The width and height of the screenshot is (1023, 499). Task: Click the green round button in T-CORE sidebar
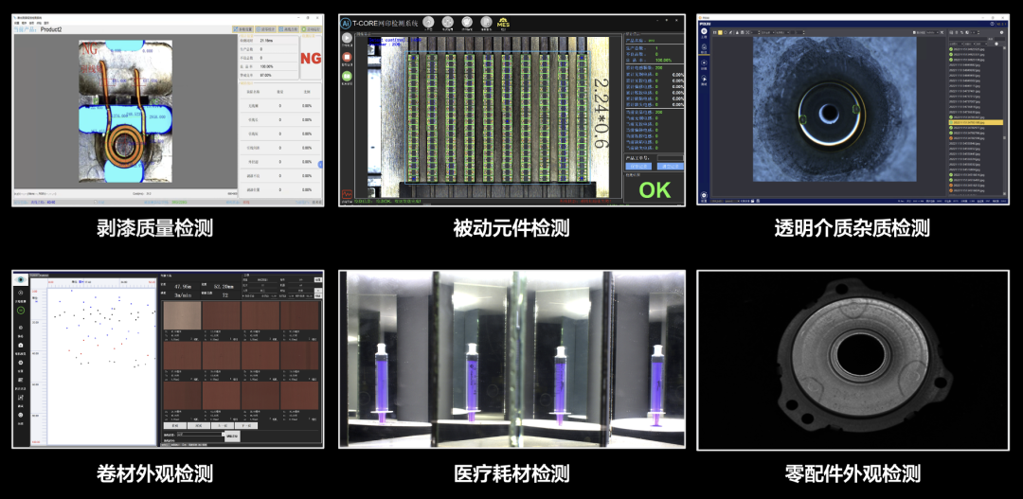(x=347, y=76)
